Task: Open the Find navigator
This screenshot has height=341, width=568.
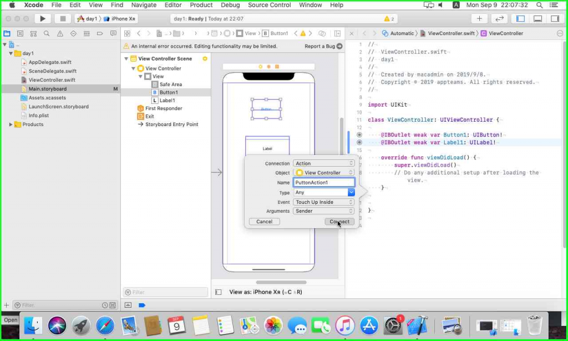Action: pyautogui.click(x=47, y=33)
